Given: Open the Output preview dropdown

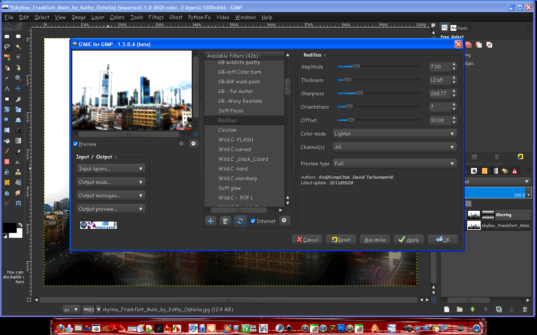Looking at the screenshot, I should coord(111,209).
